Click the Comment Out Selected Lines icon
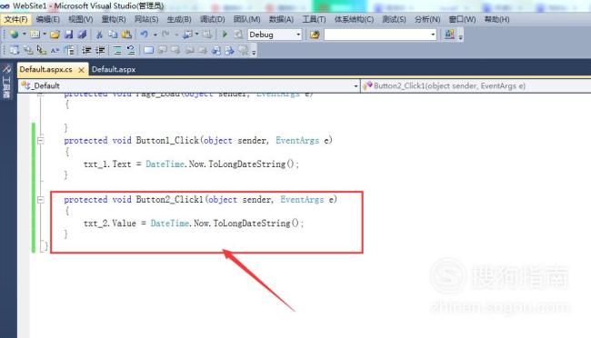 117,50
